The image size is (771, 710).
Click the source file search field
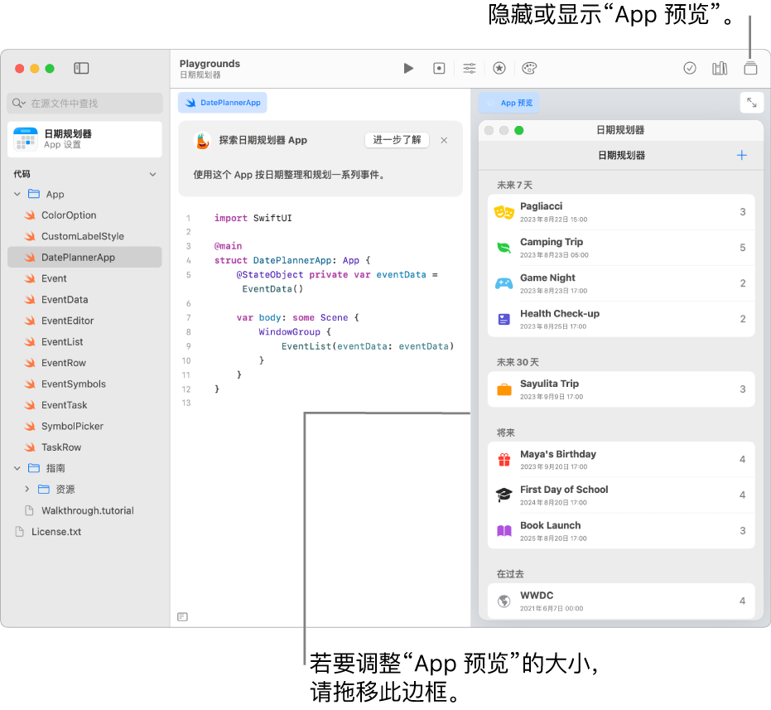(85, 104)
